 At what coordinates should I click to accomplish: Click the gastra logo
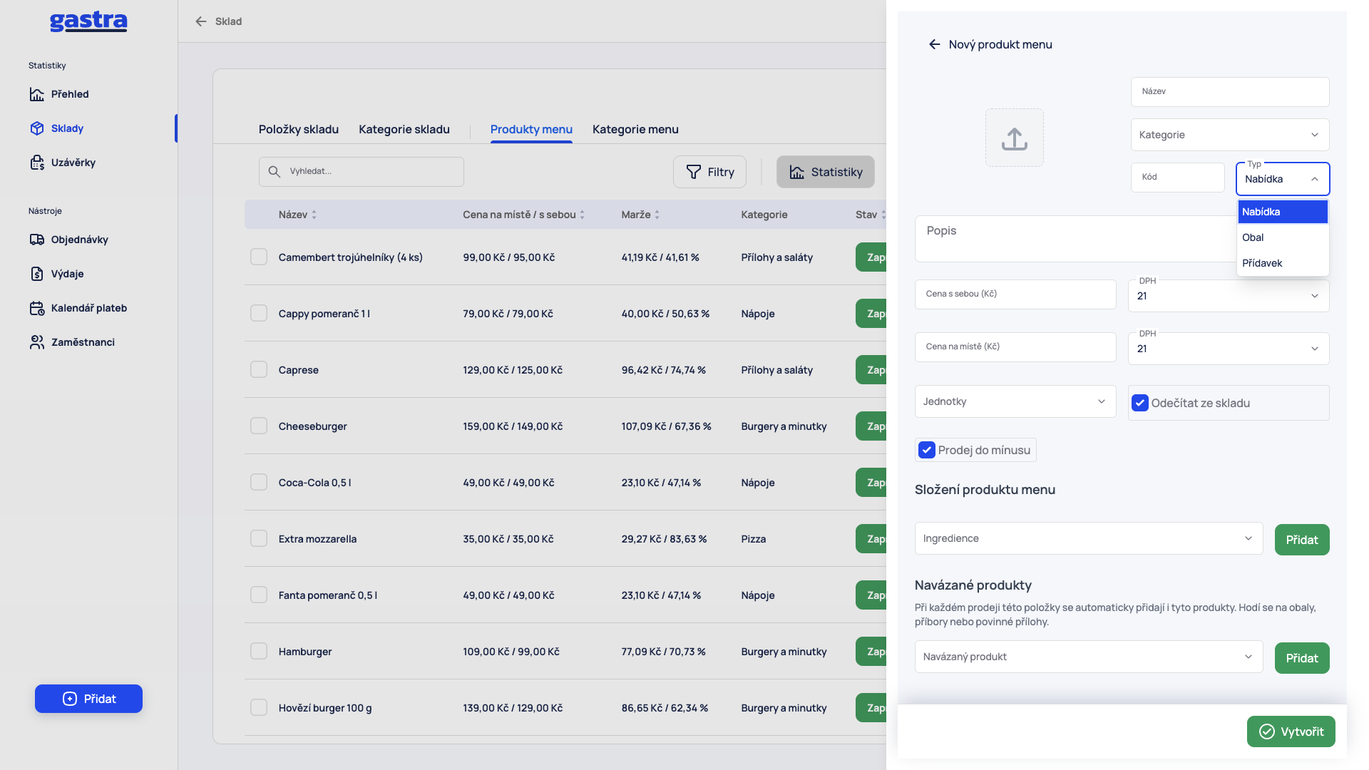tap(88, 22)
